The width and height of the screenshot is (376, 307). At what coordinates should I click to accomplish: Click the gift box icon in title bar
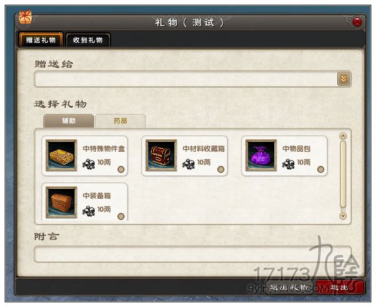pyautogui.click(x=25, y=17)
